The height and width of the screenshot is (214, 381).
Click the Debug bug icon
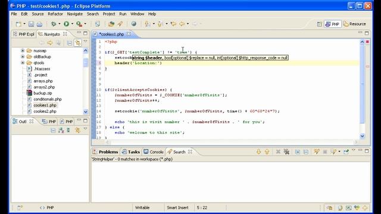[x=54, y=24]
